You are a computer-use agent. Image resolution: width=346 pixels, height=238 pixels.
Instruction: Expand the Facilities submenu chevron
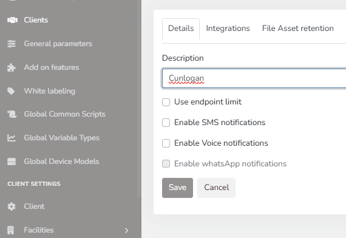click(x=126, y=231)
